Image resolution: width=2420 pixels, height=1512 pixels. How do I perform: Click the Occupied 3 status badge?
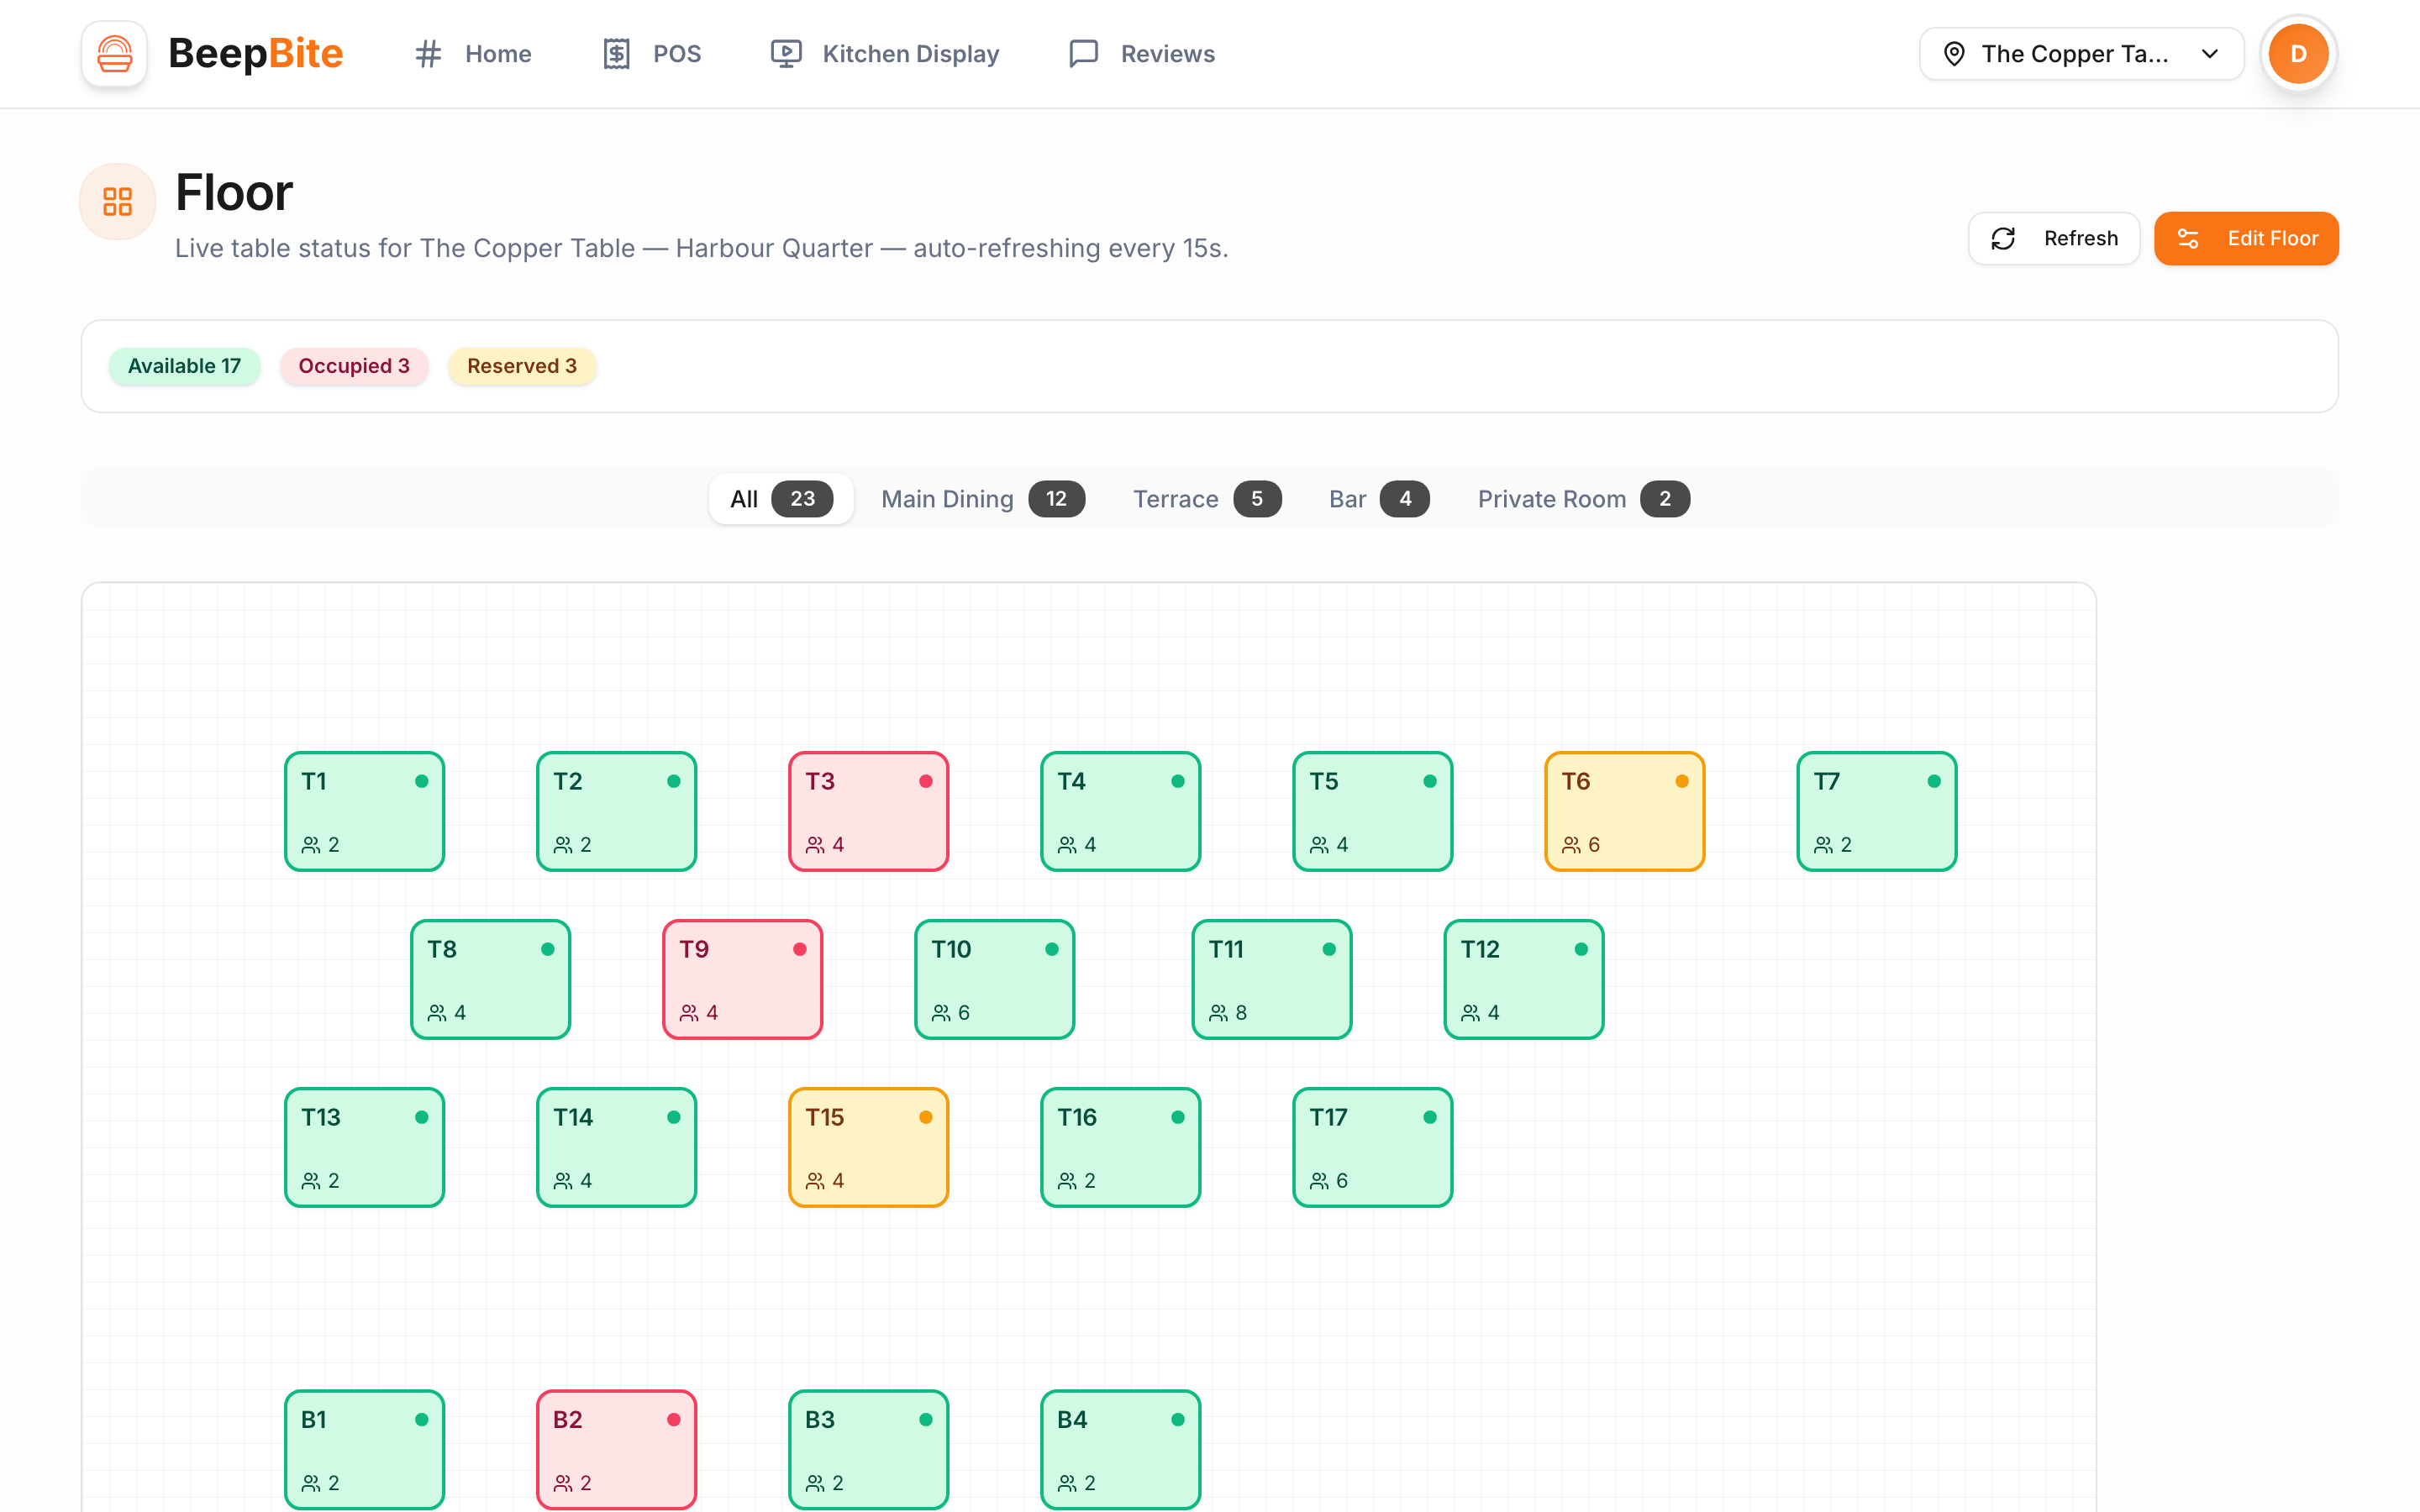click(354, 366)
